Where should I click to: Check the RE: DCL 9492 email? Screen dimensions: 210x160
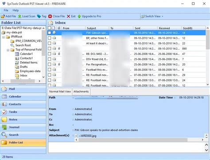50,54
